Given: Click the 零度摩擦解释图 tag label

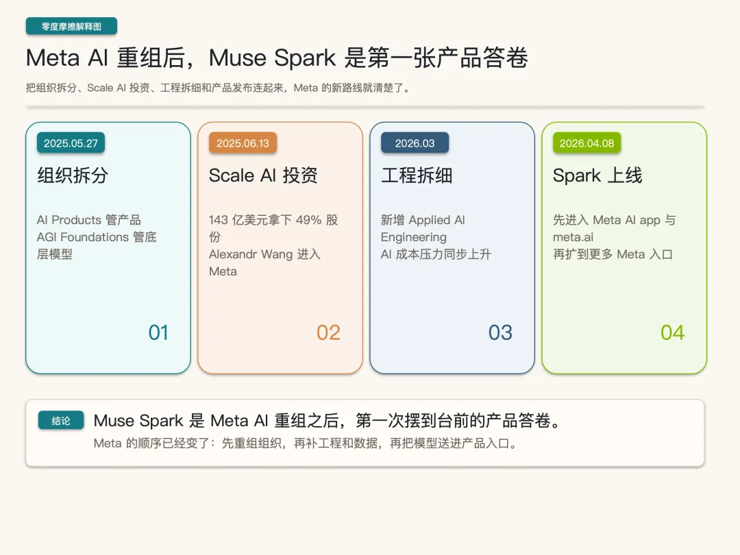Looking at the screenshot, I should (x=71, y=26).
